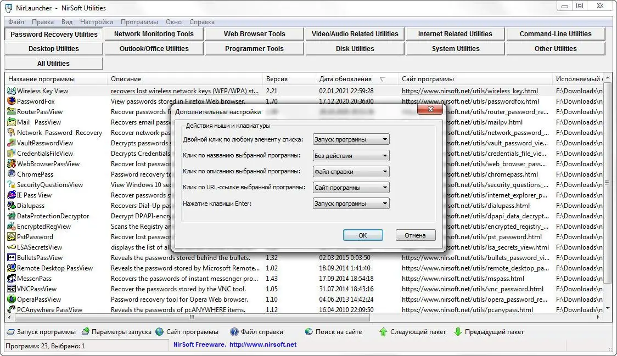Click the Wireless Key View program icon
617x356 pixels.
tap(11, 91)
